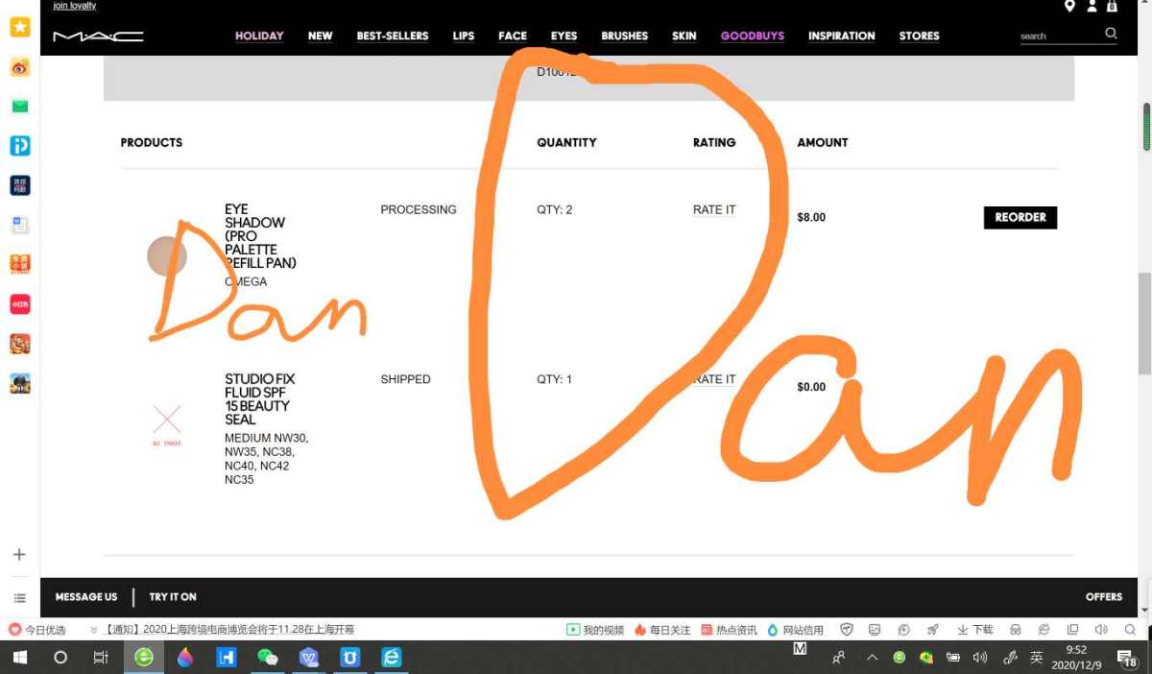Open Task View in taskbar
The image size is (1152, 674).
tap(101, 658)
